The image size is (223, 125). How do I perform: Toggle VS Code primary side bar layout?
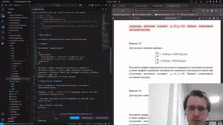(93, 5)
